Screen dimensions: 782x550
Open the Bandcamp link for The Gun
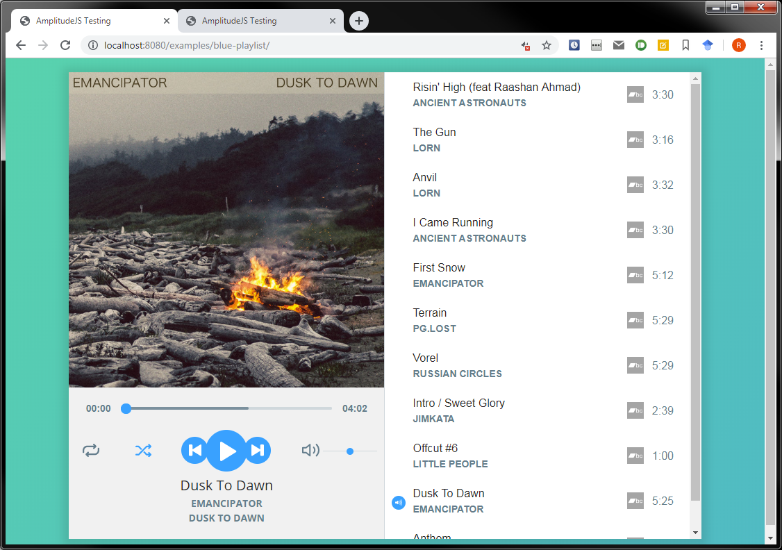(635, 140)
